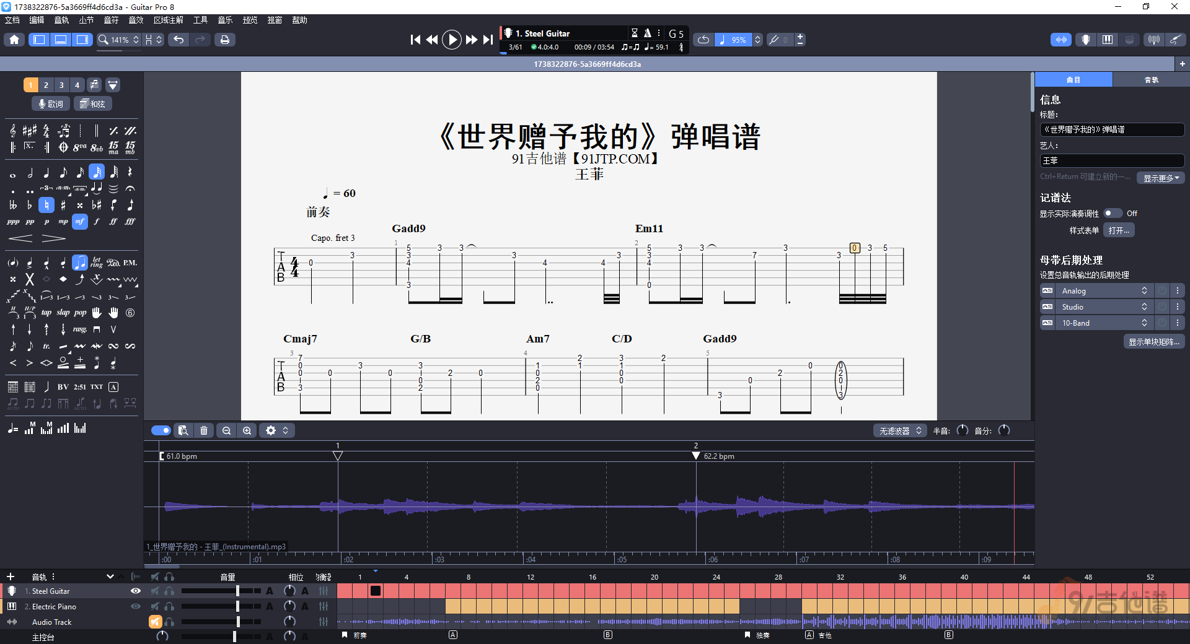Insert a crescendo hairpin

[20, 238]
